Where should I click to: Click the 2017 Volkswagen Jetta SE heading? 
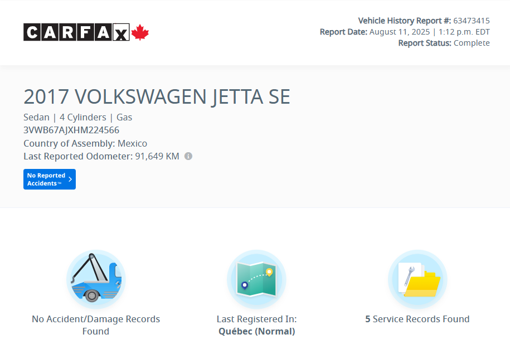click(157, 96)
